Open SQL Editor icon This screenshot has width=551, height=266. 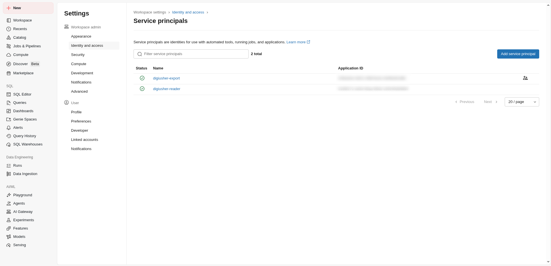[x=9, y=94]
